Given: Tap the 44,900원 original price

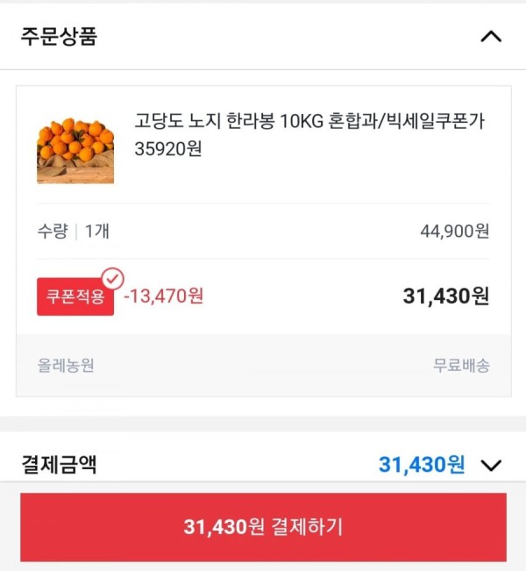Looking at the screenshot, I should [455, 231].
